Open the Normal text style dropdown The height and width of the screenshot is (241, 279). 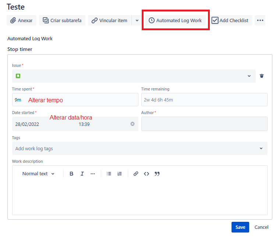(x=38, y=174)
